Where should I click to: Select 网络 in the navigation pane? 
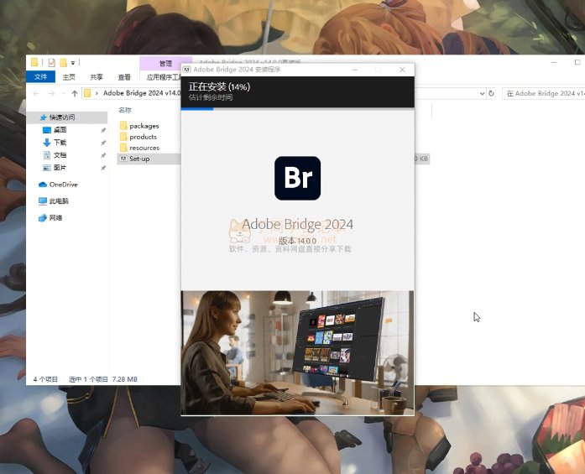(55, 218)
